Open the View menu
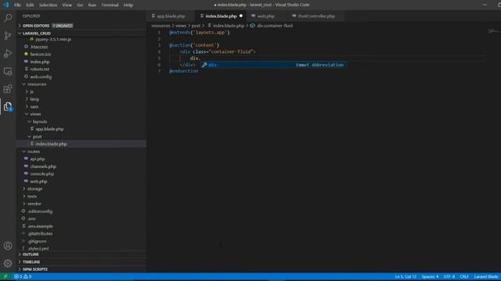501x281 pixels. coord(67,5)
